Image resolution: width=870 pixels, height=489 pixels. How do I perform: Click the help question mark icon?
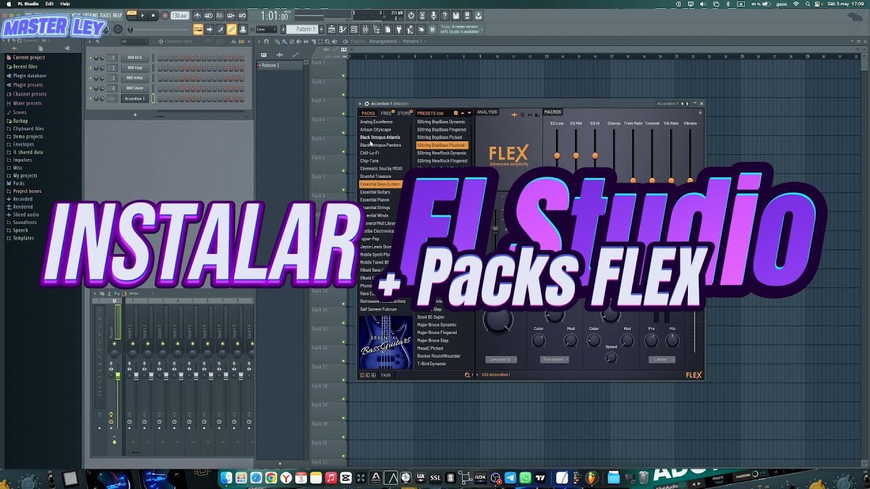[445, 16]
